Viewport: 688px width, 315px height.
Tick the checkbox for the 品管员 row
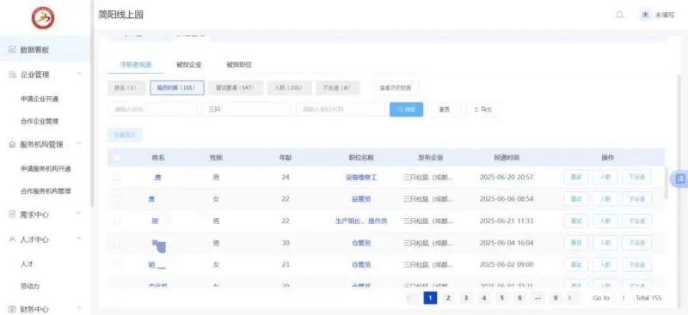pos(117,199)
